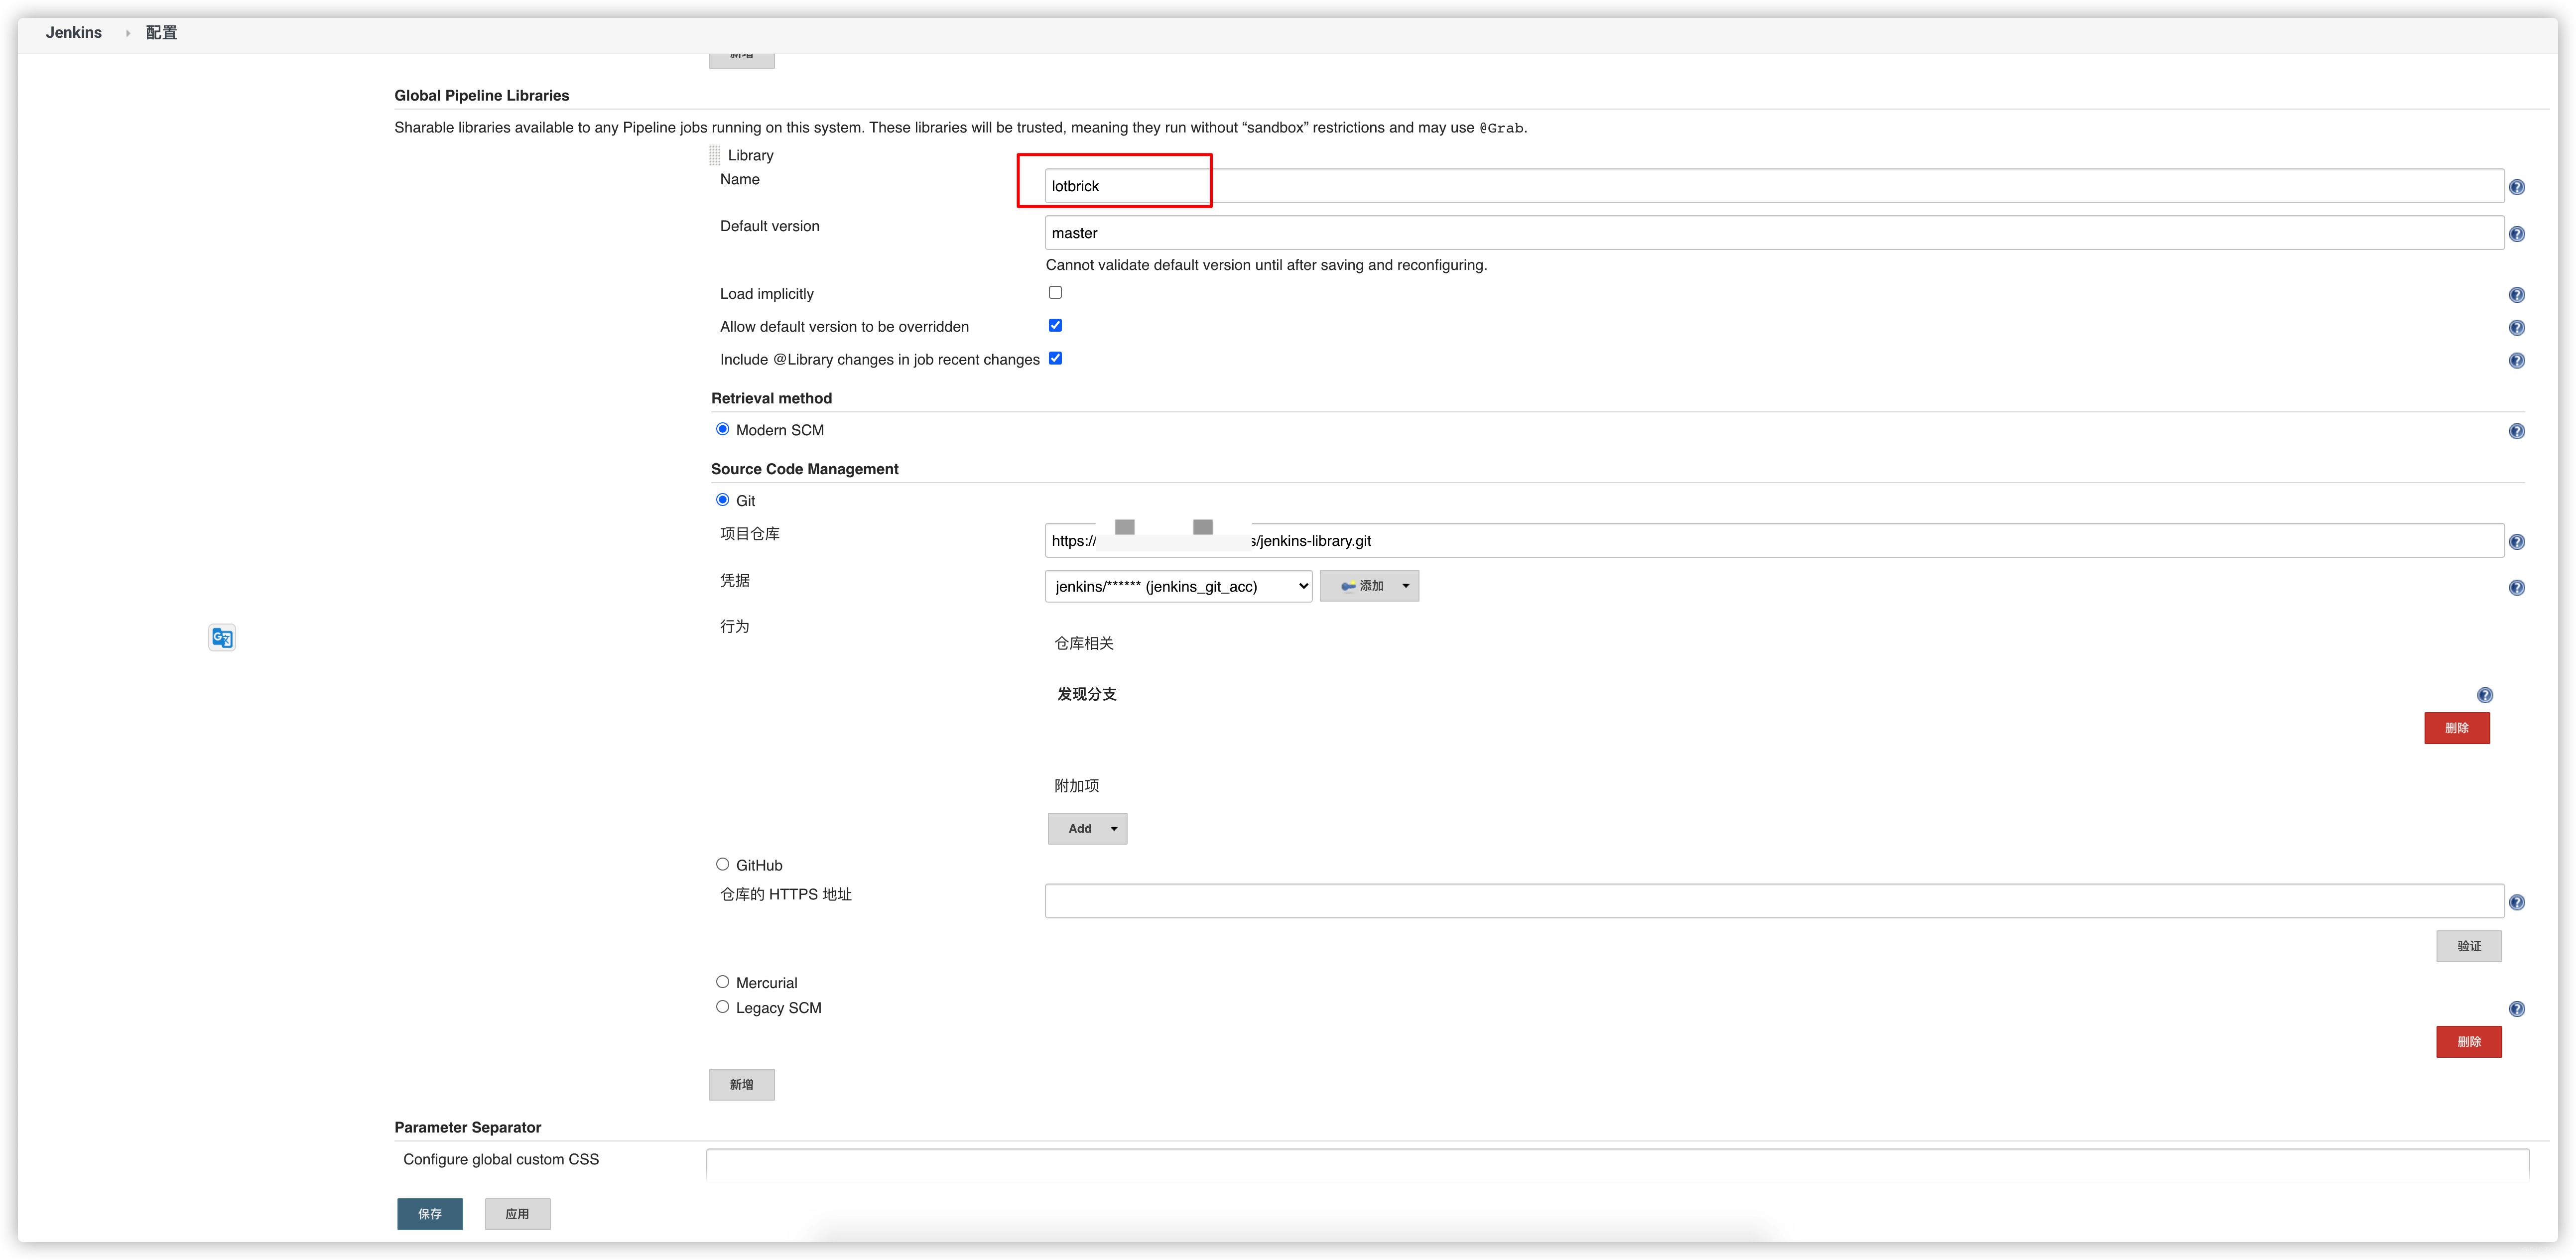Expand the breadcrumb arrow after Jenkins
This screenshot has width=2576, height=1260.
pos(127,33)
